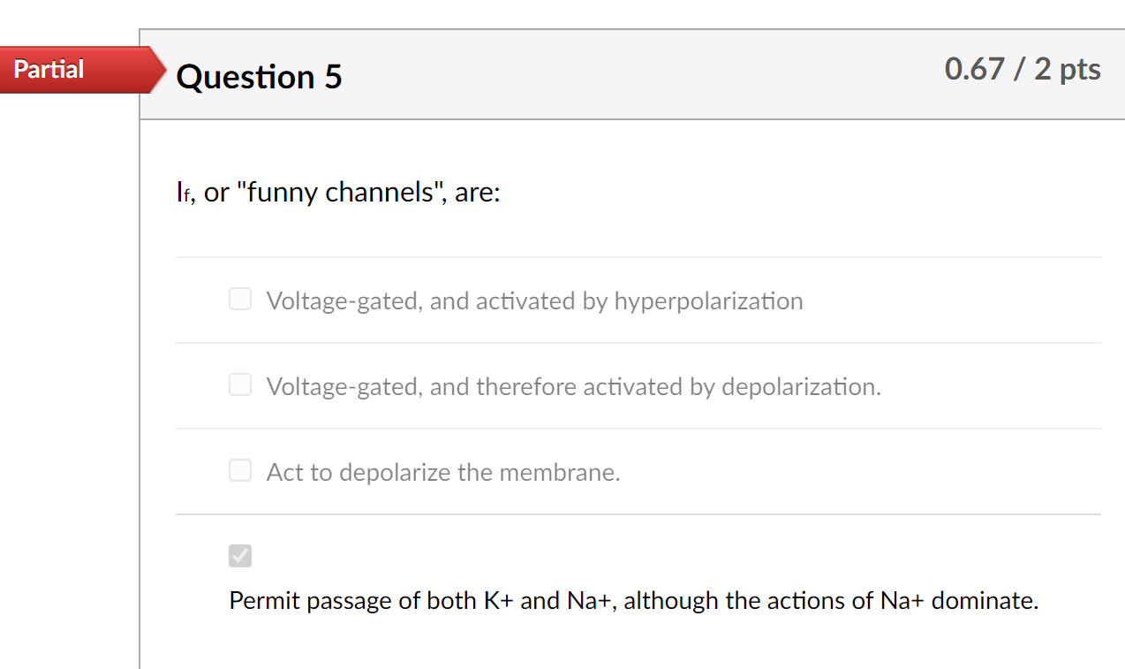Click the question header bar
The height and width of the screenshot is (669, 1125).
(633, 74)
